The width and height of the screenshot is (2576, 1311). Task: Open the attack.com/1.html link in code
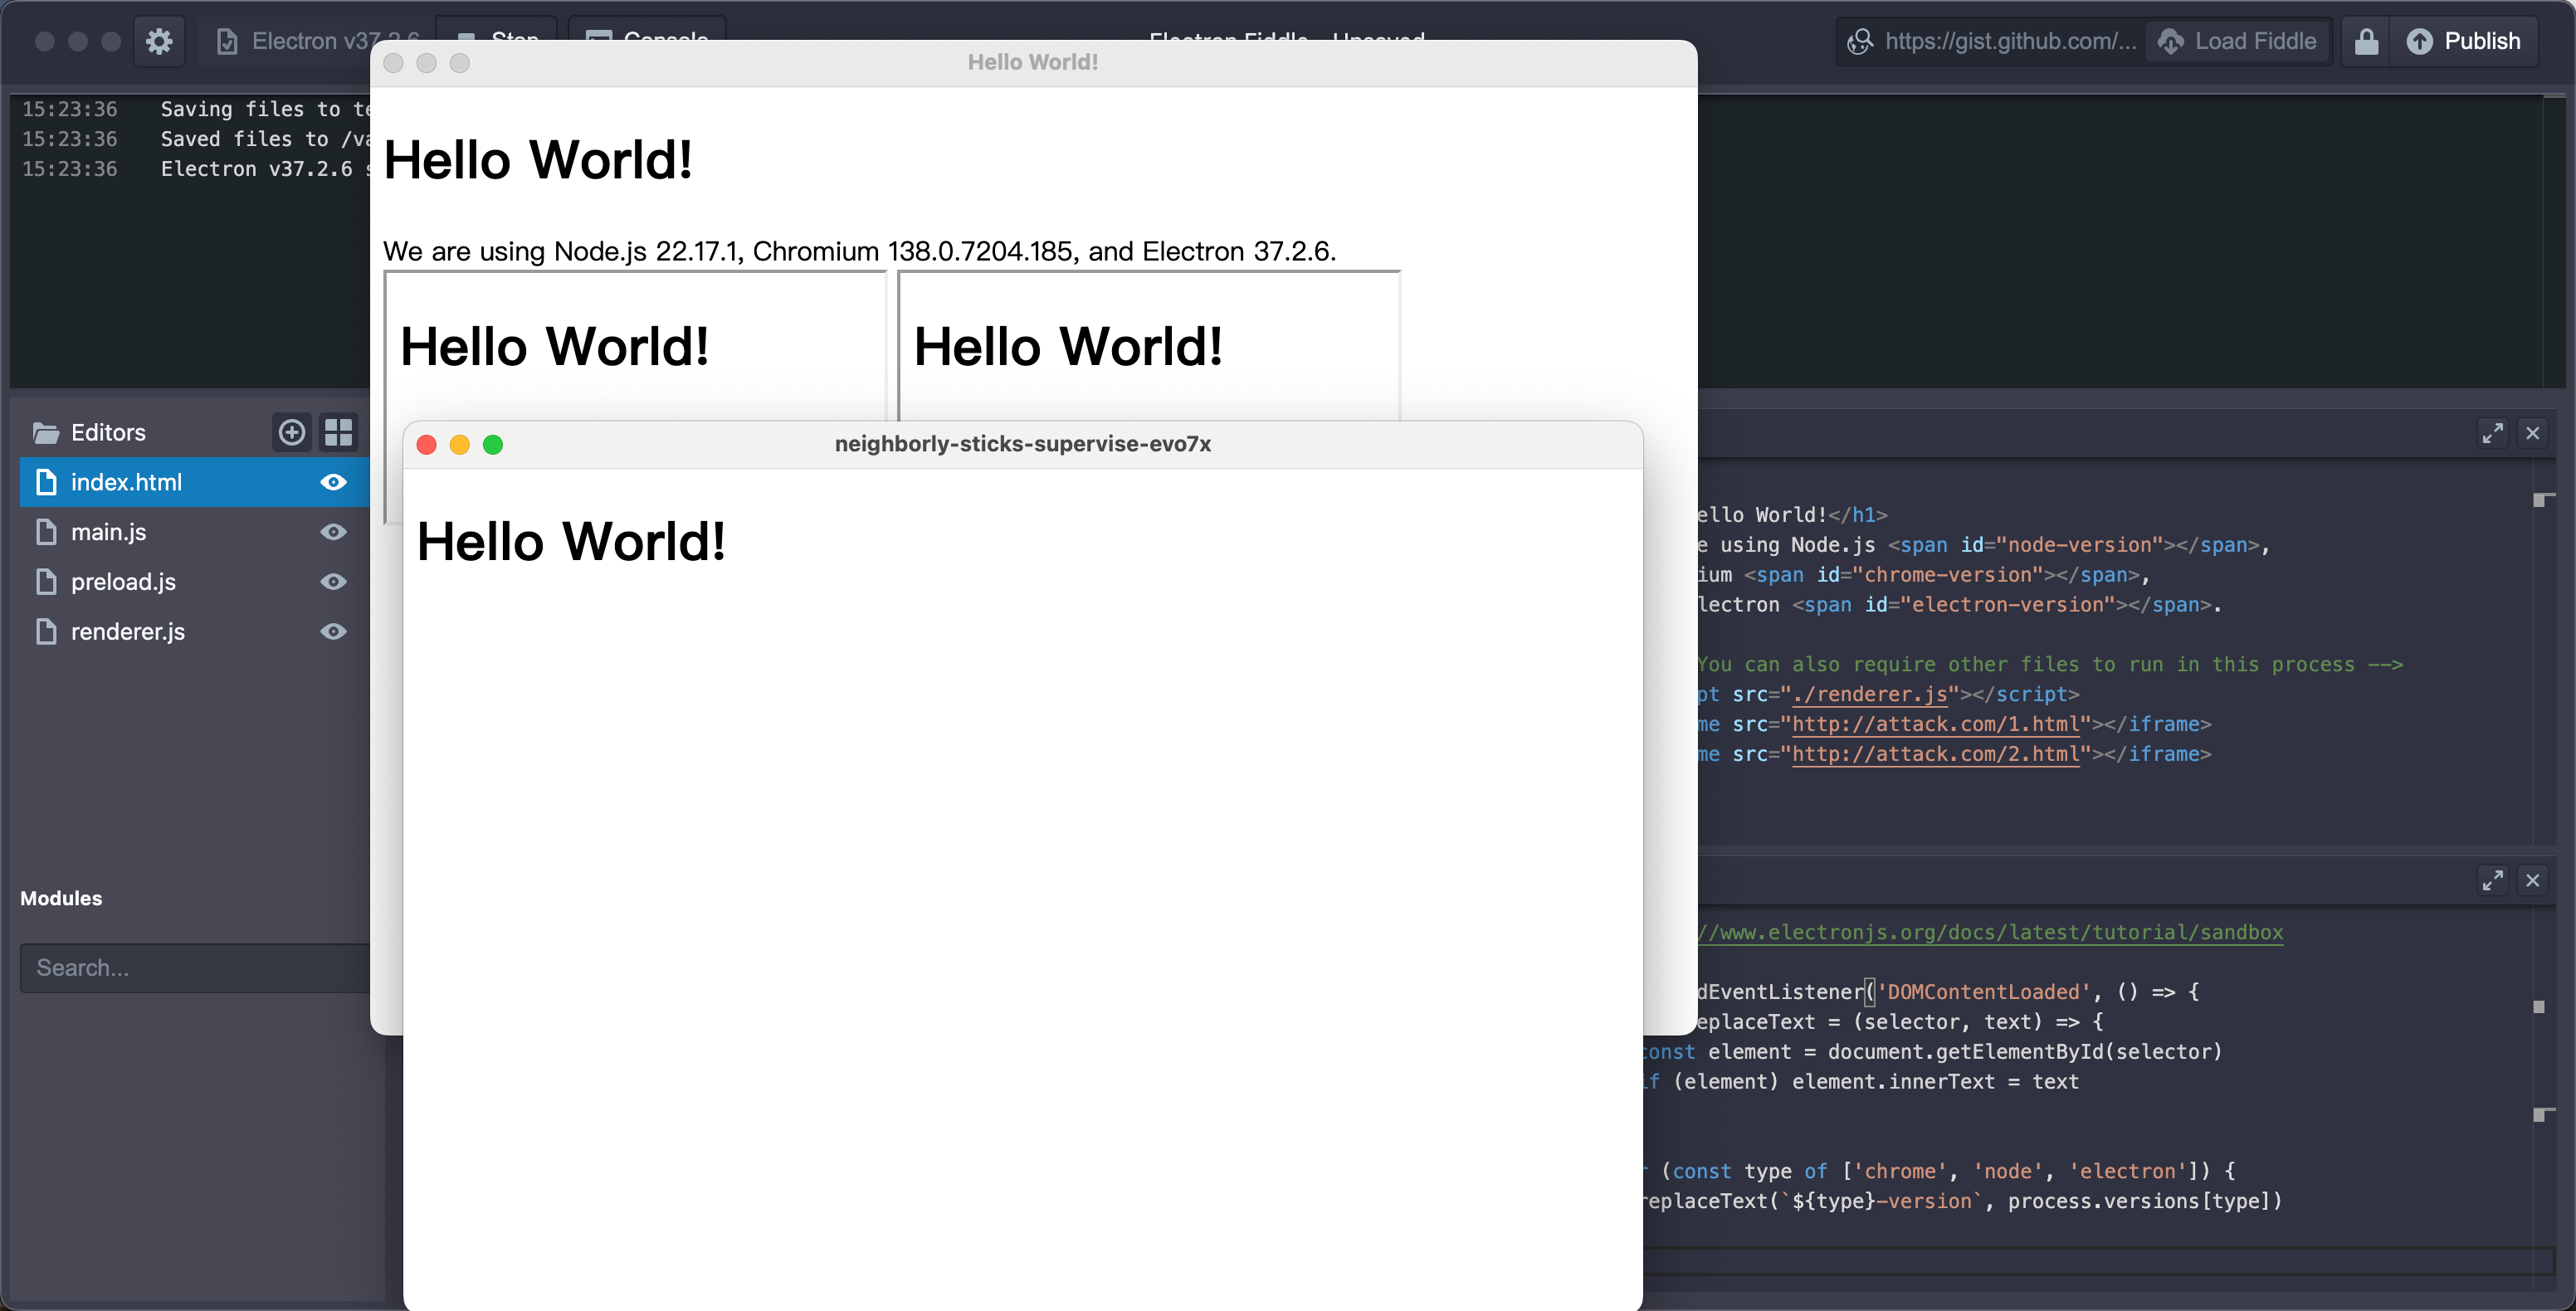coord(1935,724)
